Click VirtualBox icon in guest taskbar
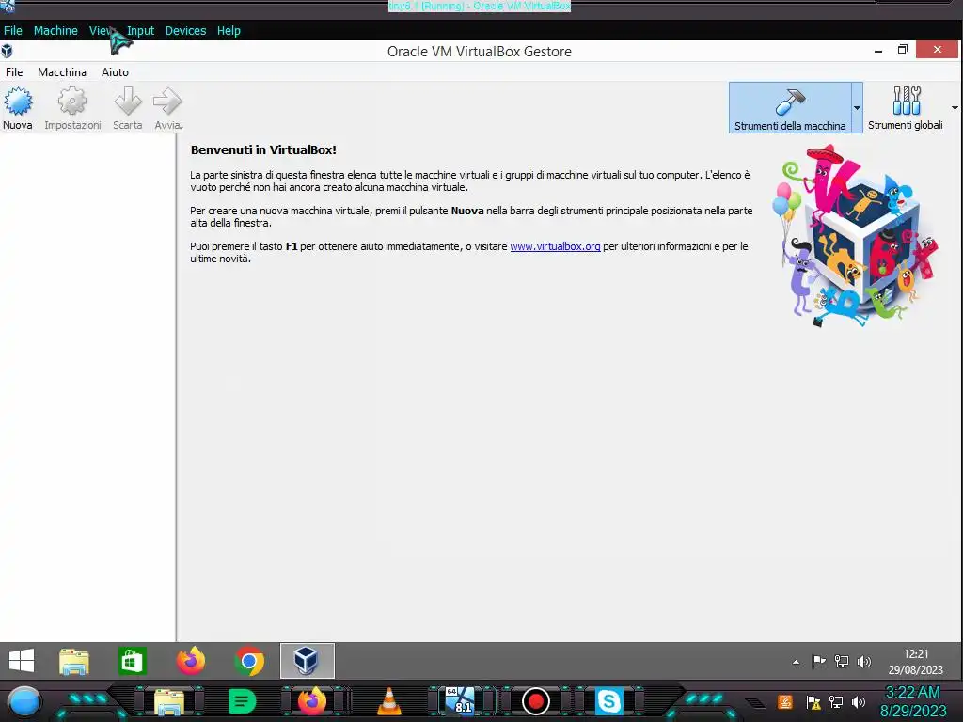The image size is (963, 722). coord(308,661)
